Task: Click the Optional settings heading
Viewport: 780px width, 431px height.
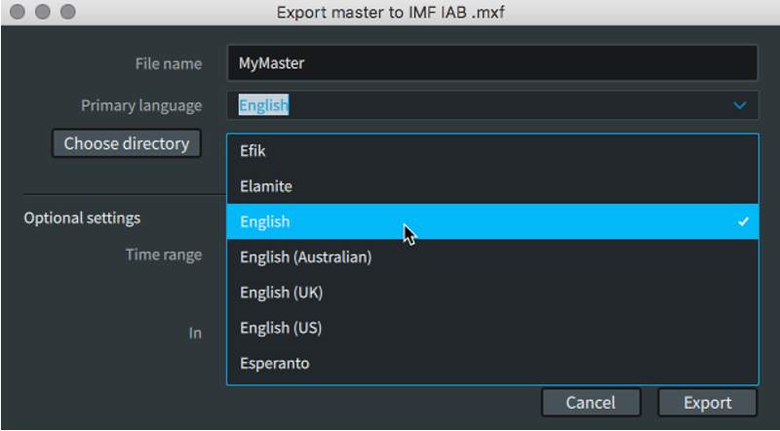Action: coord(82,218)
